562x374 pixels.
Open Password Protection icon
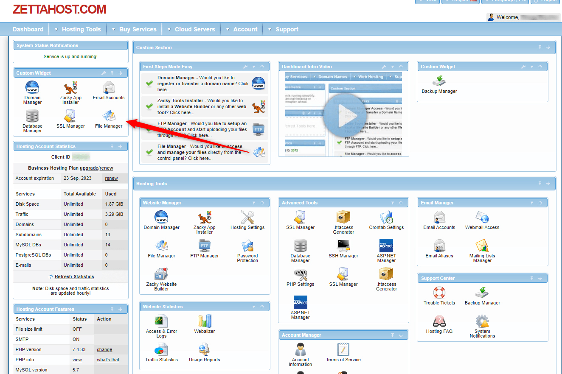pyautogui.click(x=247, y=251)
